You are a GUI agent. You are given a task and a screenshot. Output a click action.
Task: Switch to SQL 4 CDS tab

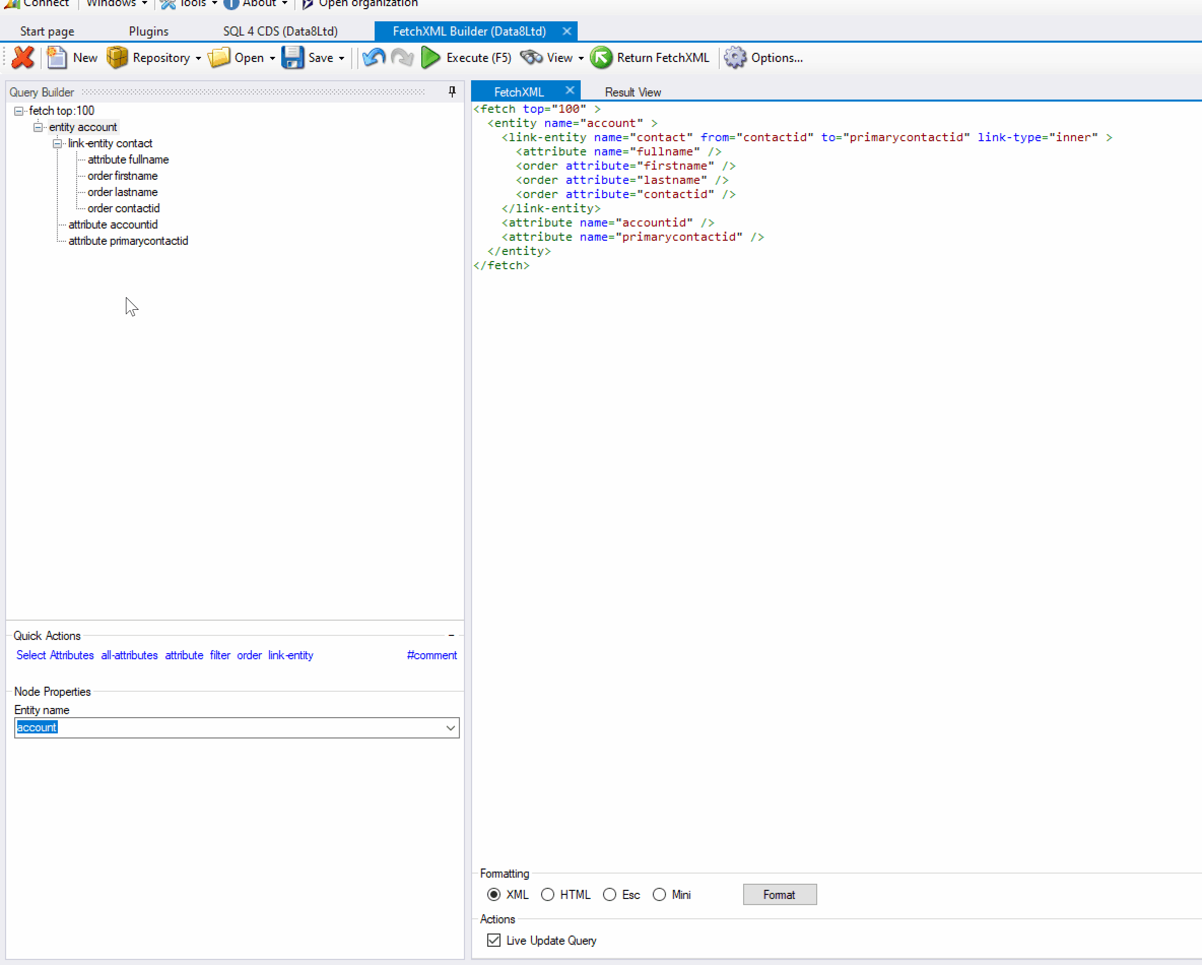(280, 31)
